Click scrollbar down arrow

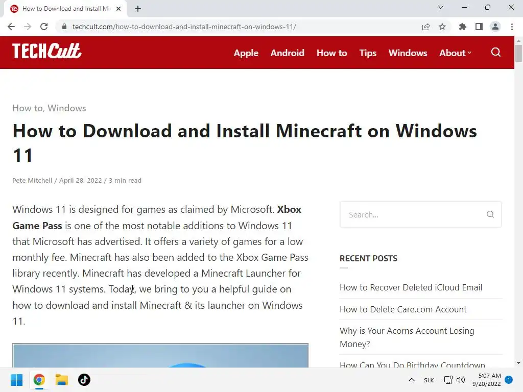pyautogui.click(x=518, y=363)
